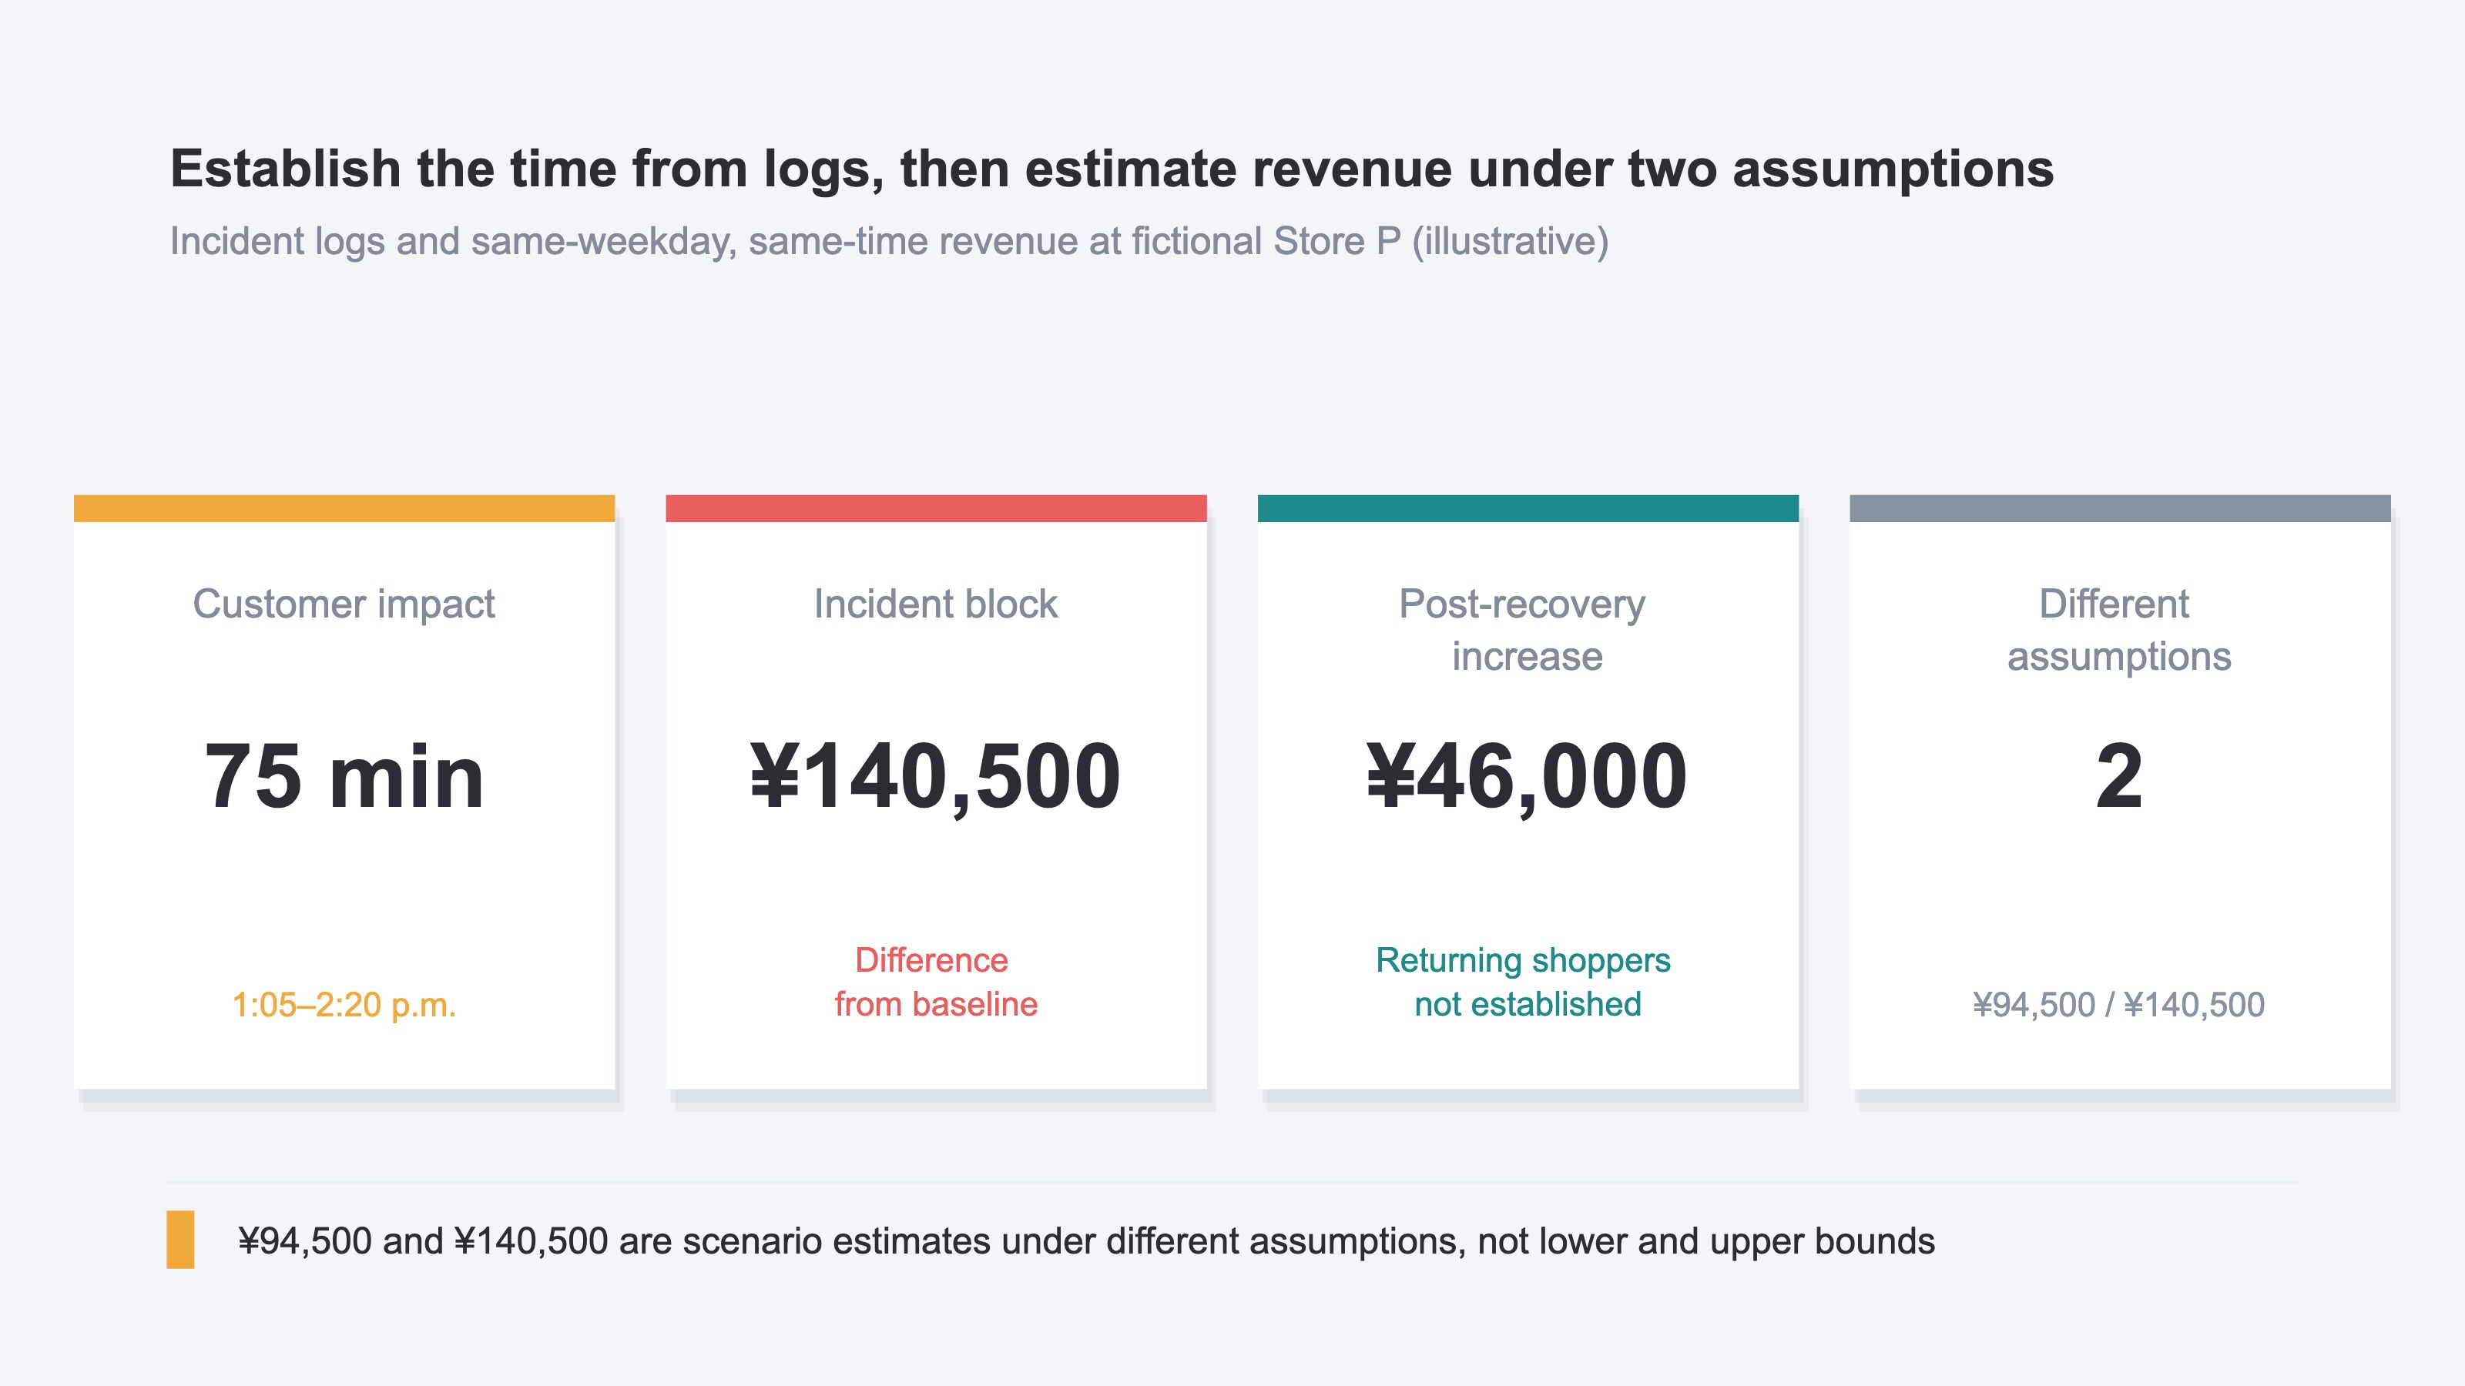Click the '1:05–2:20 p.m.' time range

point(344,1004)
